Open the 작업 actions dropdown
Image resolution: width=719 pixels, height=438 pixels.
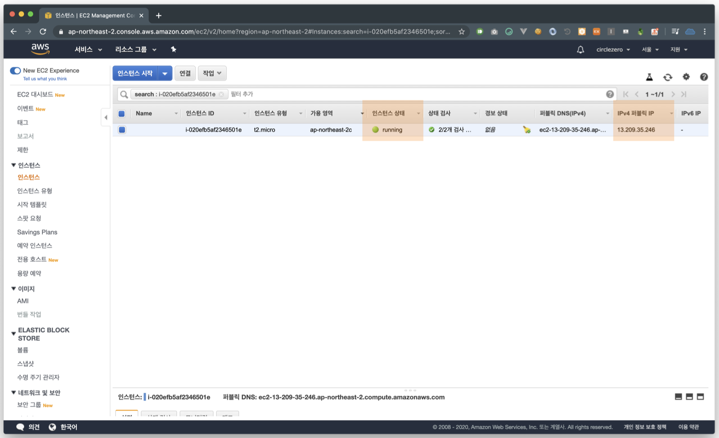[x=212, y=73]
